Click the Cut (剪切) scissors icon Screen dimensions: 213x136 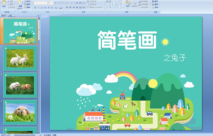(x=11, y=1)
